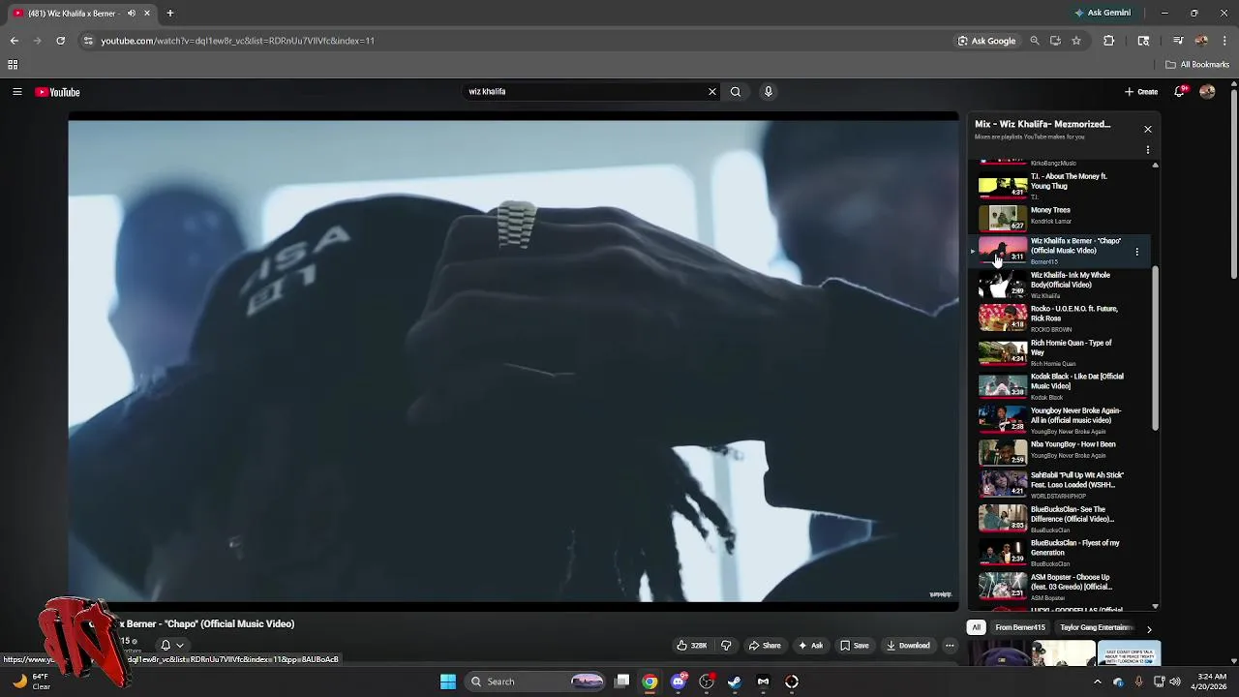The image size is (1239, 697).
Task: Open options for the 'Chapo' playlist item
Action: pyautogui.click(x=1137, y=252)
